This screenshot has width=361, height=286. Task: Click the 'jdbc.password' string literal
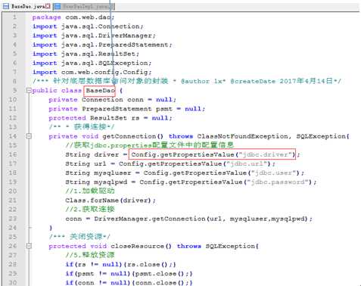278,182
